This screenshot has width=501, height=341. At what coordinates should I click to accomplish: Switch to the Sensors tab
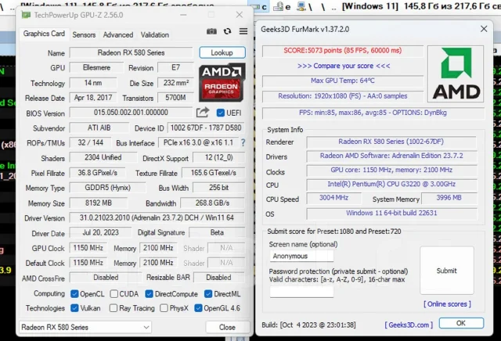(84, 34)
